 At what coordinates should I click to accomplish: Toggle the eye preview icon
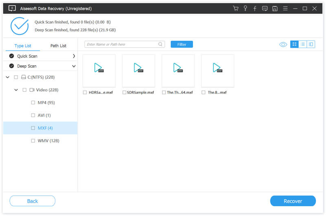pos(283,44)
